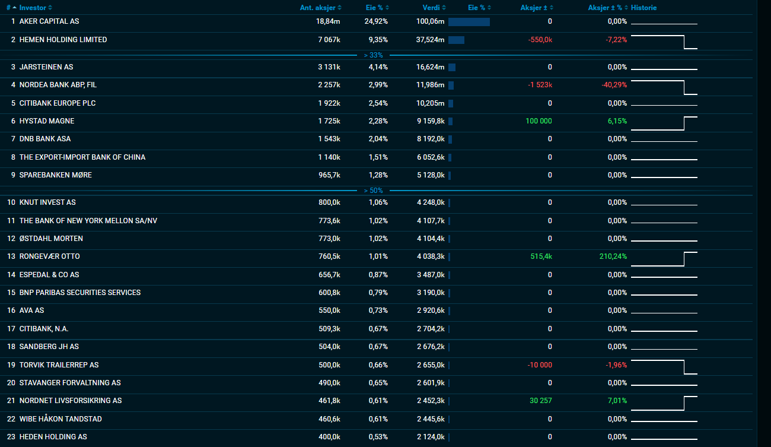Sort table by Investor column header
The height and width of the screenshot is (447, 771).
[x=36, y=8]
